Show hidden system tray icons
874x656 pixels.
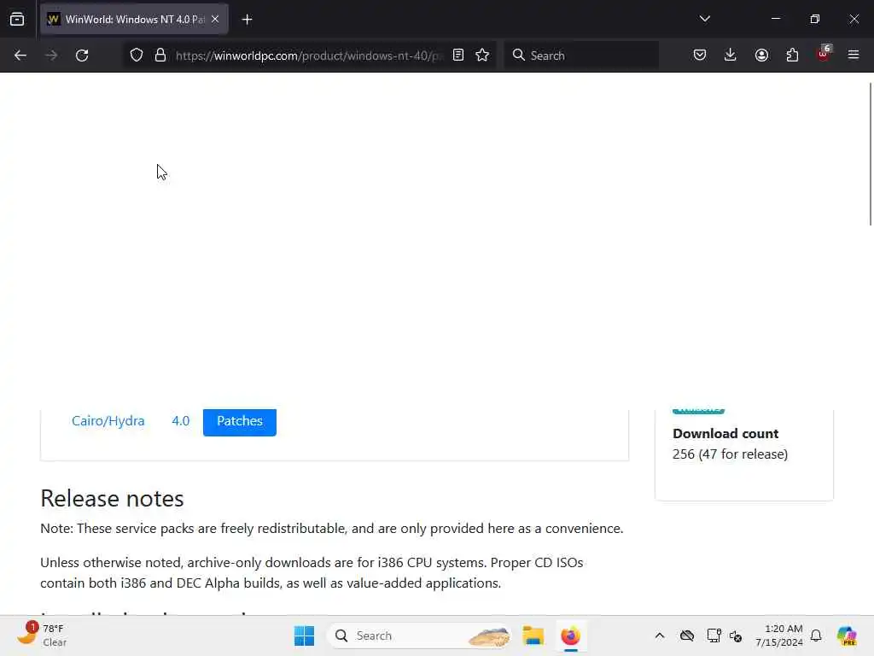pyautogui.click(x=660, y=635)
